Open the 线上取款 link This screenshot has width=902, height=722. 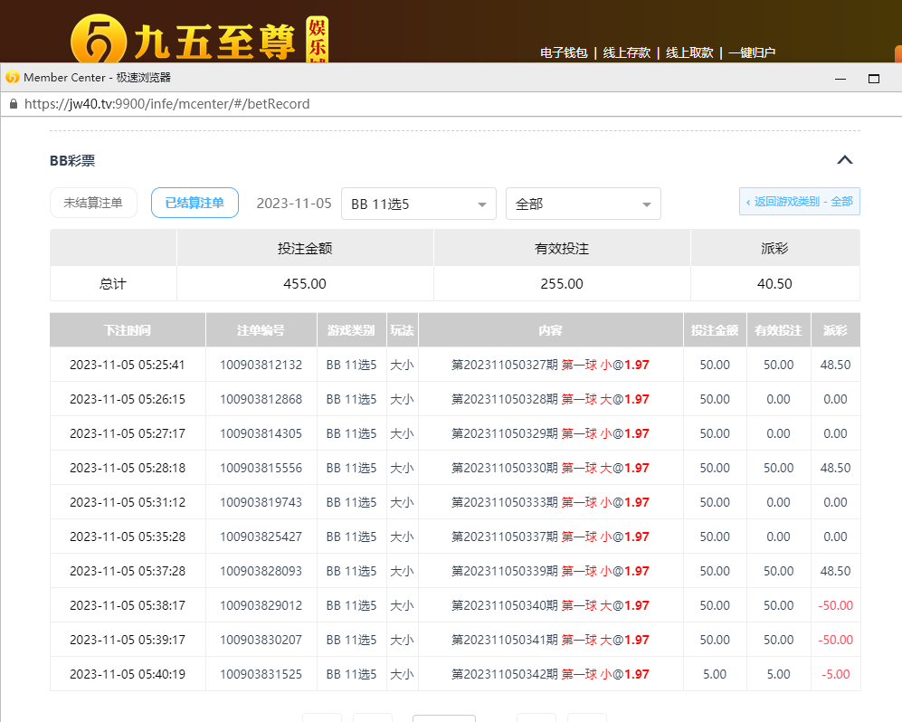click(x=689, y=52)
